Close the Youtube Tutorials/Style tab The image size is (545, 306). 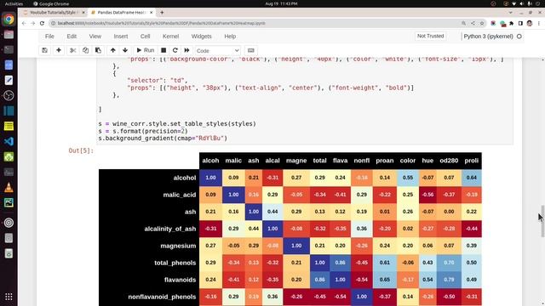pyautogui.click(x=83, y=13)
